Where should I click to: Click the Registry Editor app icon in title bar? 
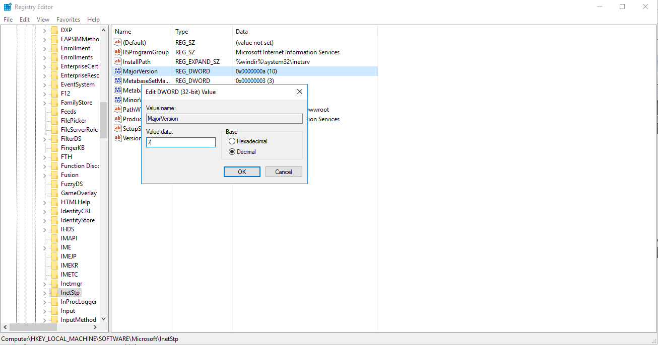tap(8, 7)
